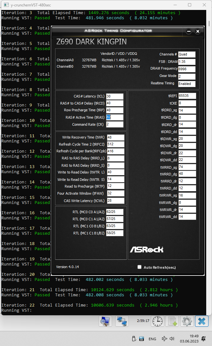
Task: Enable the Auto Refresh(sec) checkbox
Action: 139,267
